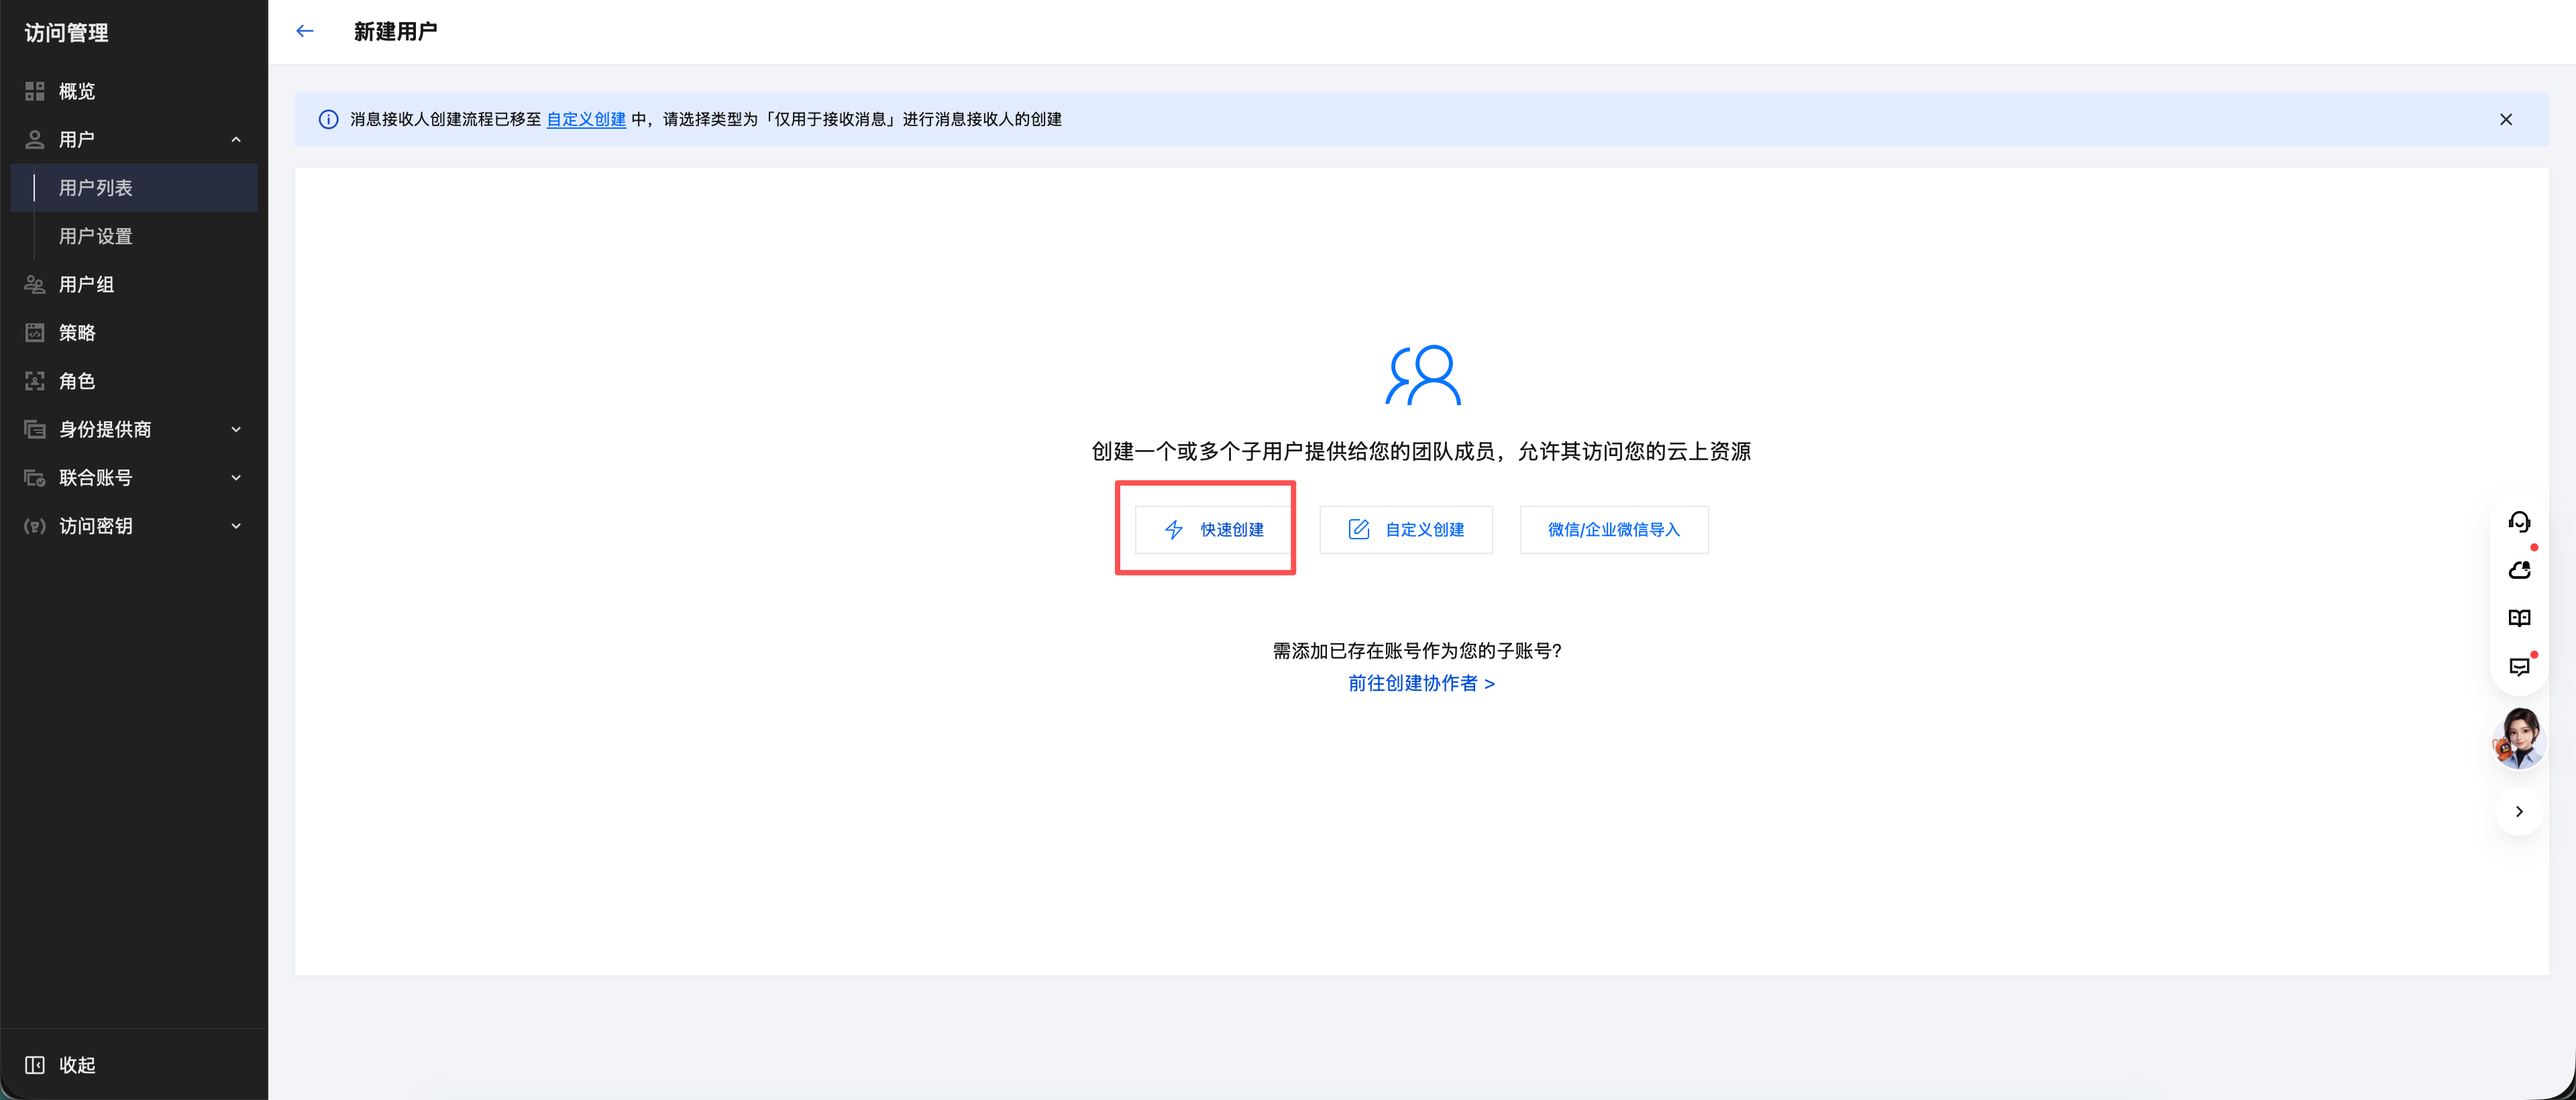
Task: Click the 微信/企业微信导入 button
Action: [1614, 529]
